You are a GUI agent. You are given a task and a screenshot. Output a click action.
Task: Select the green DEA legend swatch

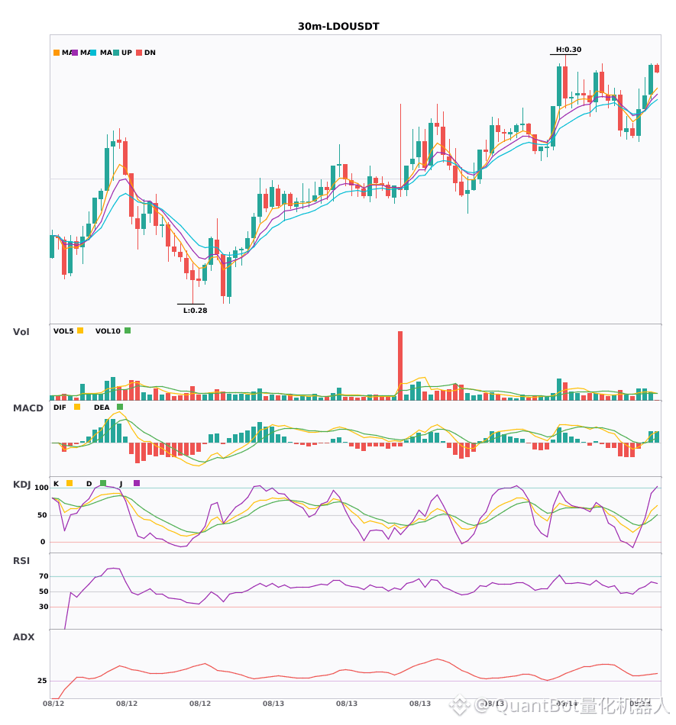click(x=120, y=407)
